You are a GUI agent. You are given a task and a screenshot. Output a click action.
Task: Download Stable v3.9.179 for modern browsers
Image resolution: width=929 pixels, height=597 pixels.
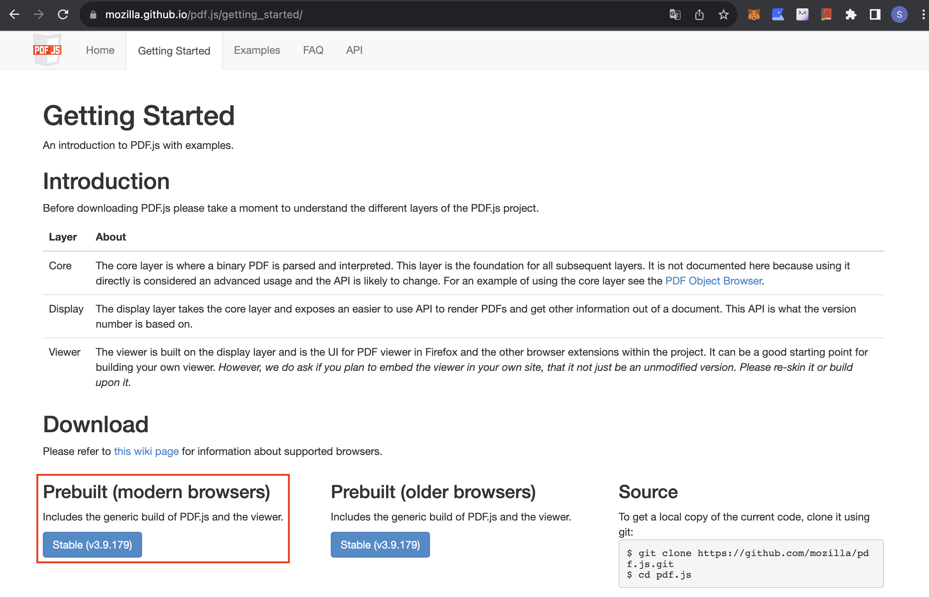(x=92, y=545)
